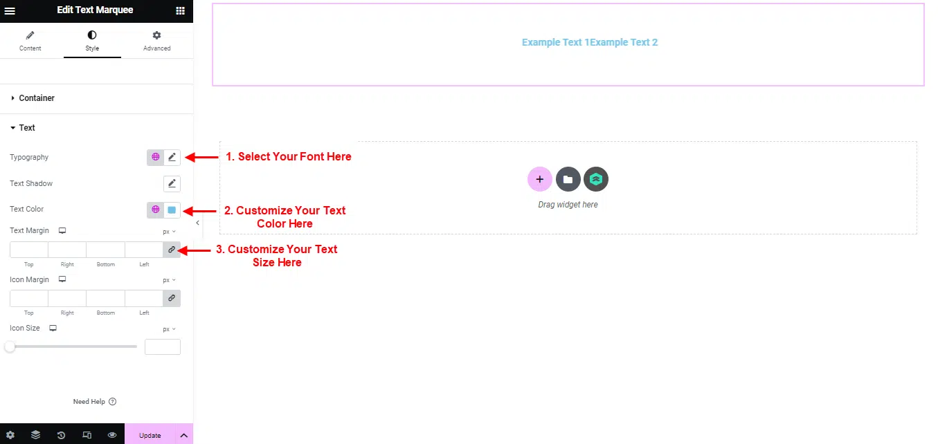Click the Text Shadow label
This screenshot has width=938, height=444.
coord(31,183)
